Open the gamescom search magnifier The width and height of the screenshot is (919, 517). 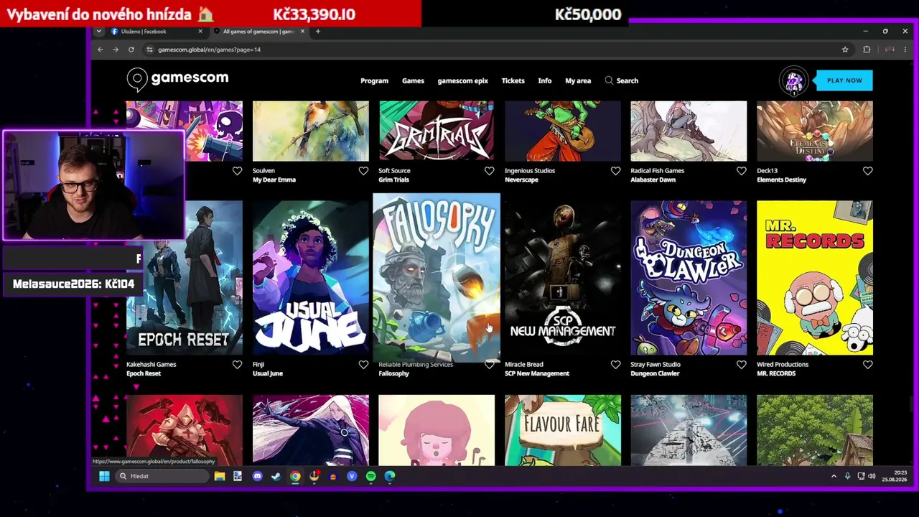click(x=609, y=80)
